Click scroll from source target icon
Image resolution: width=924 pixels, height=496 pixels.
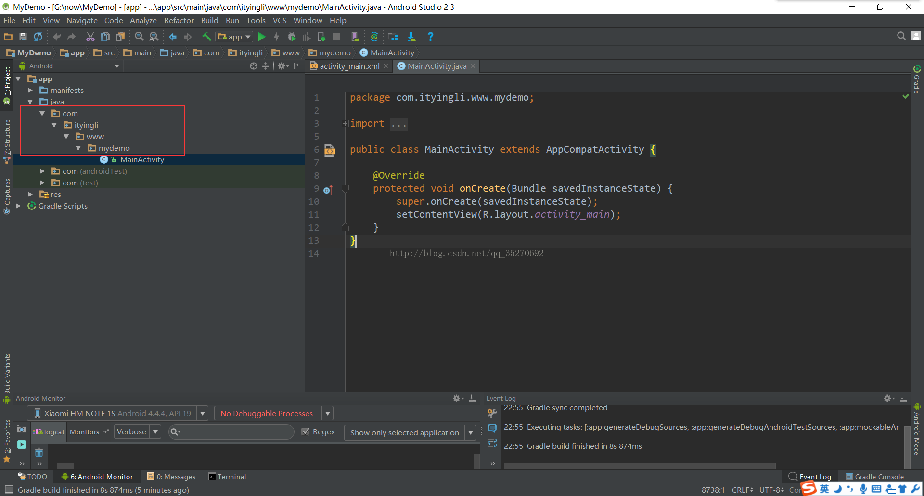[x=254, y=66]
